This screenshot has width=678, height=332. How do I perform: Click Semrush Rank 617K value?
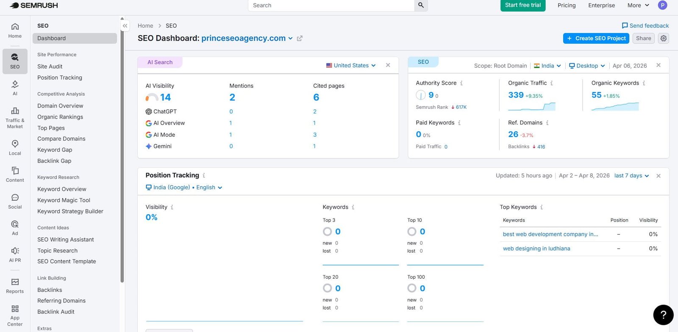point(461,107)
